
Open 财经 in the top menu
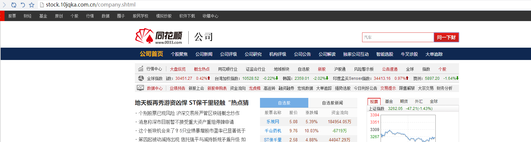28,16
